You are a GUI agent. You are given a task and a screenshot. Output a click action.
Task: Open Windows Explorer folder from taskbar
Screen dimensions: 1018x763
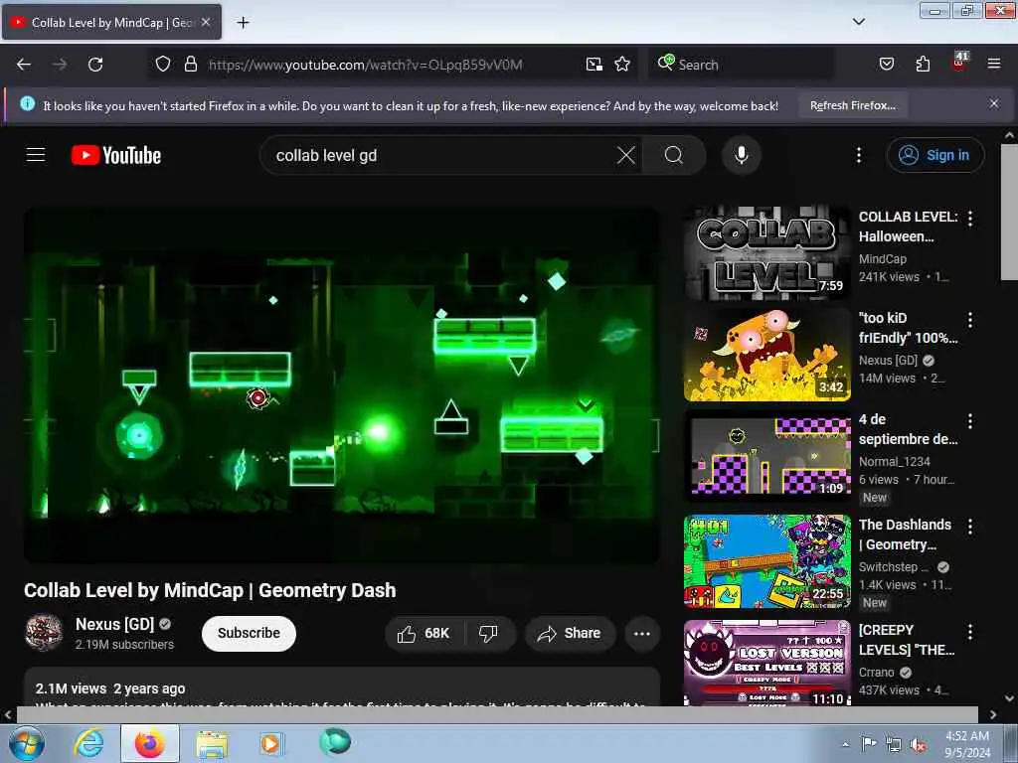point(212,743)
